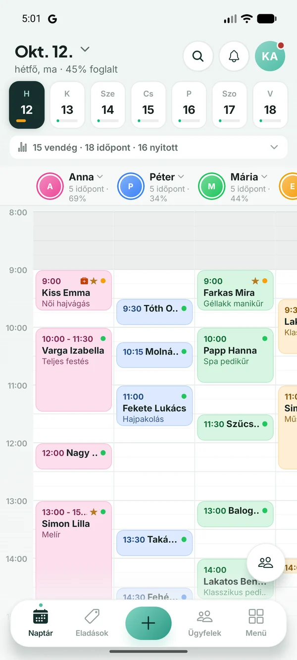The height and width of the screenshot is (660, 297).
Task: Open the search magnifier icon
Action: point(198,56)
